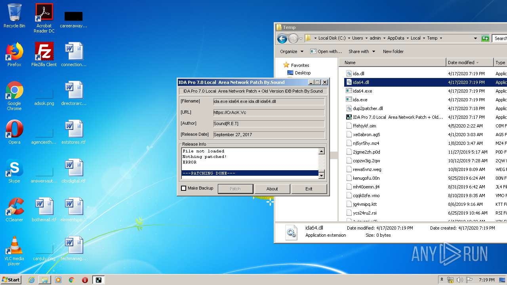Click the clock in taskbar
The height and width of the screenshot is (285, 507).
[x=486, y=280]
